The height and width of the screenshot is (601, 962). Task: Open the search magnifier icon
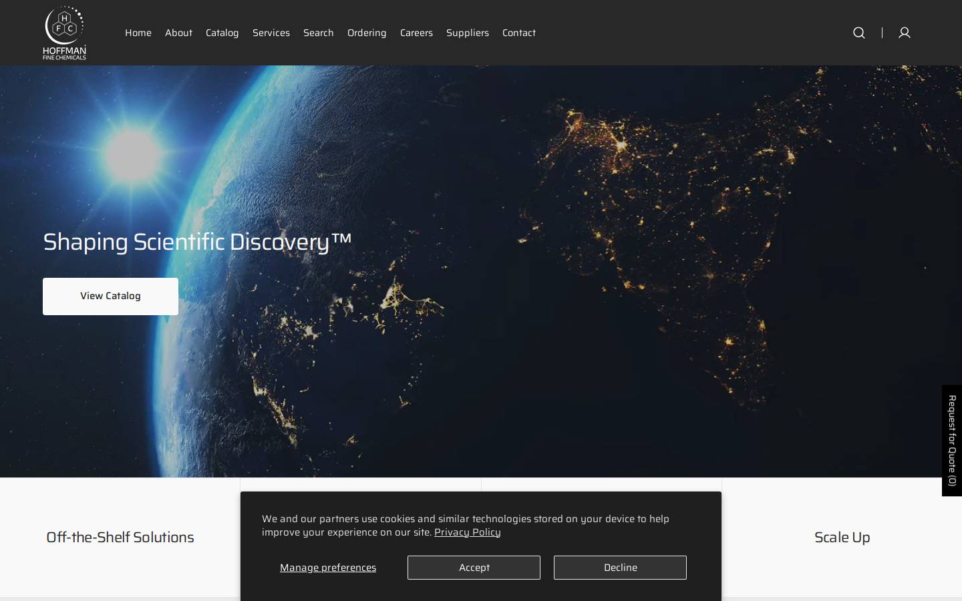coord(859,33)
